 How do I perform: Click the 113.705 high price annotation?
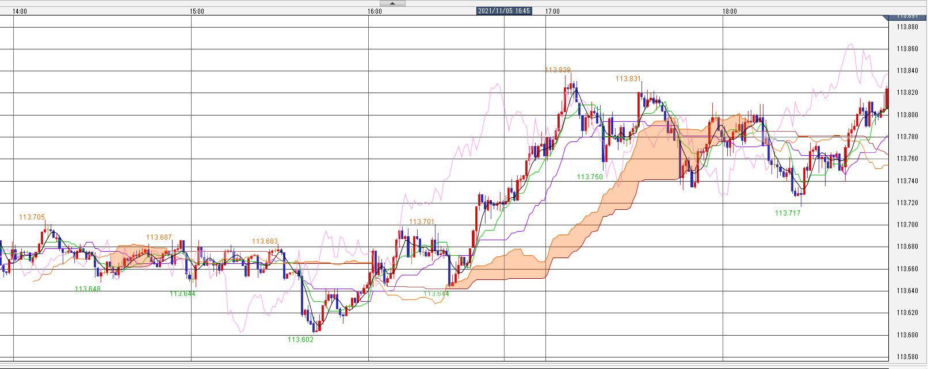(x=32, y=217)
